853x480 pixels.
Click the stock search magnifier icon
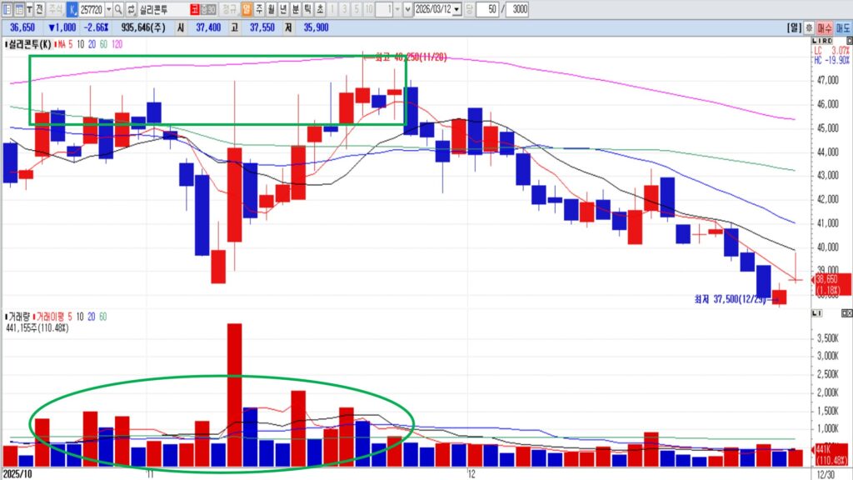tap(118, 9)
